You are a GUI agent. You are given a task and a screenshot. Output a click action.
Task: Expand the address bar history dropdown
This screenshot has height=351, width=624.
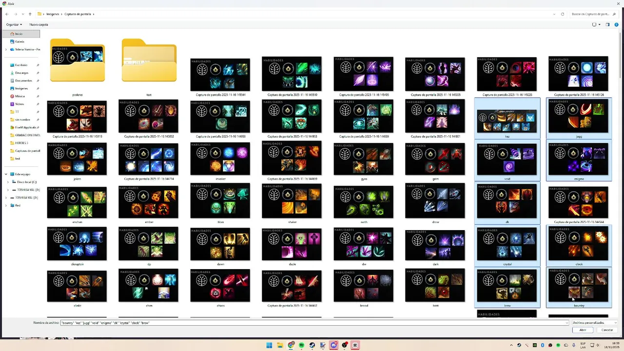[554, 14]
